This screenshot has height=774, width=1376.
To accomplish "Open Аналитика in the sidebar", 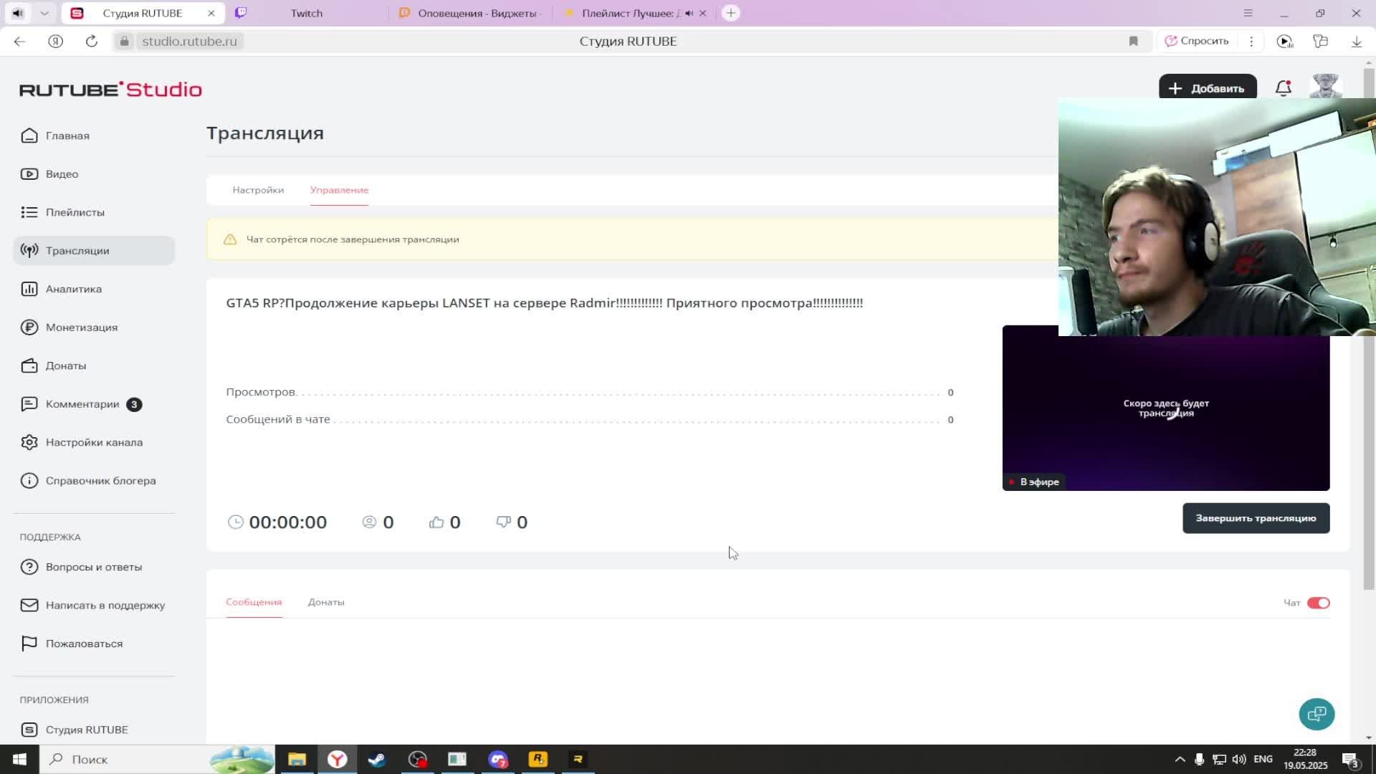I will [73, 289].
